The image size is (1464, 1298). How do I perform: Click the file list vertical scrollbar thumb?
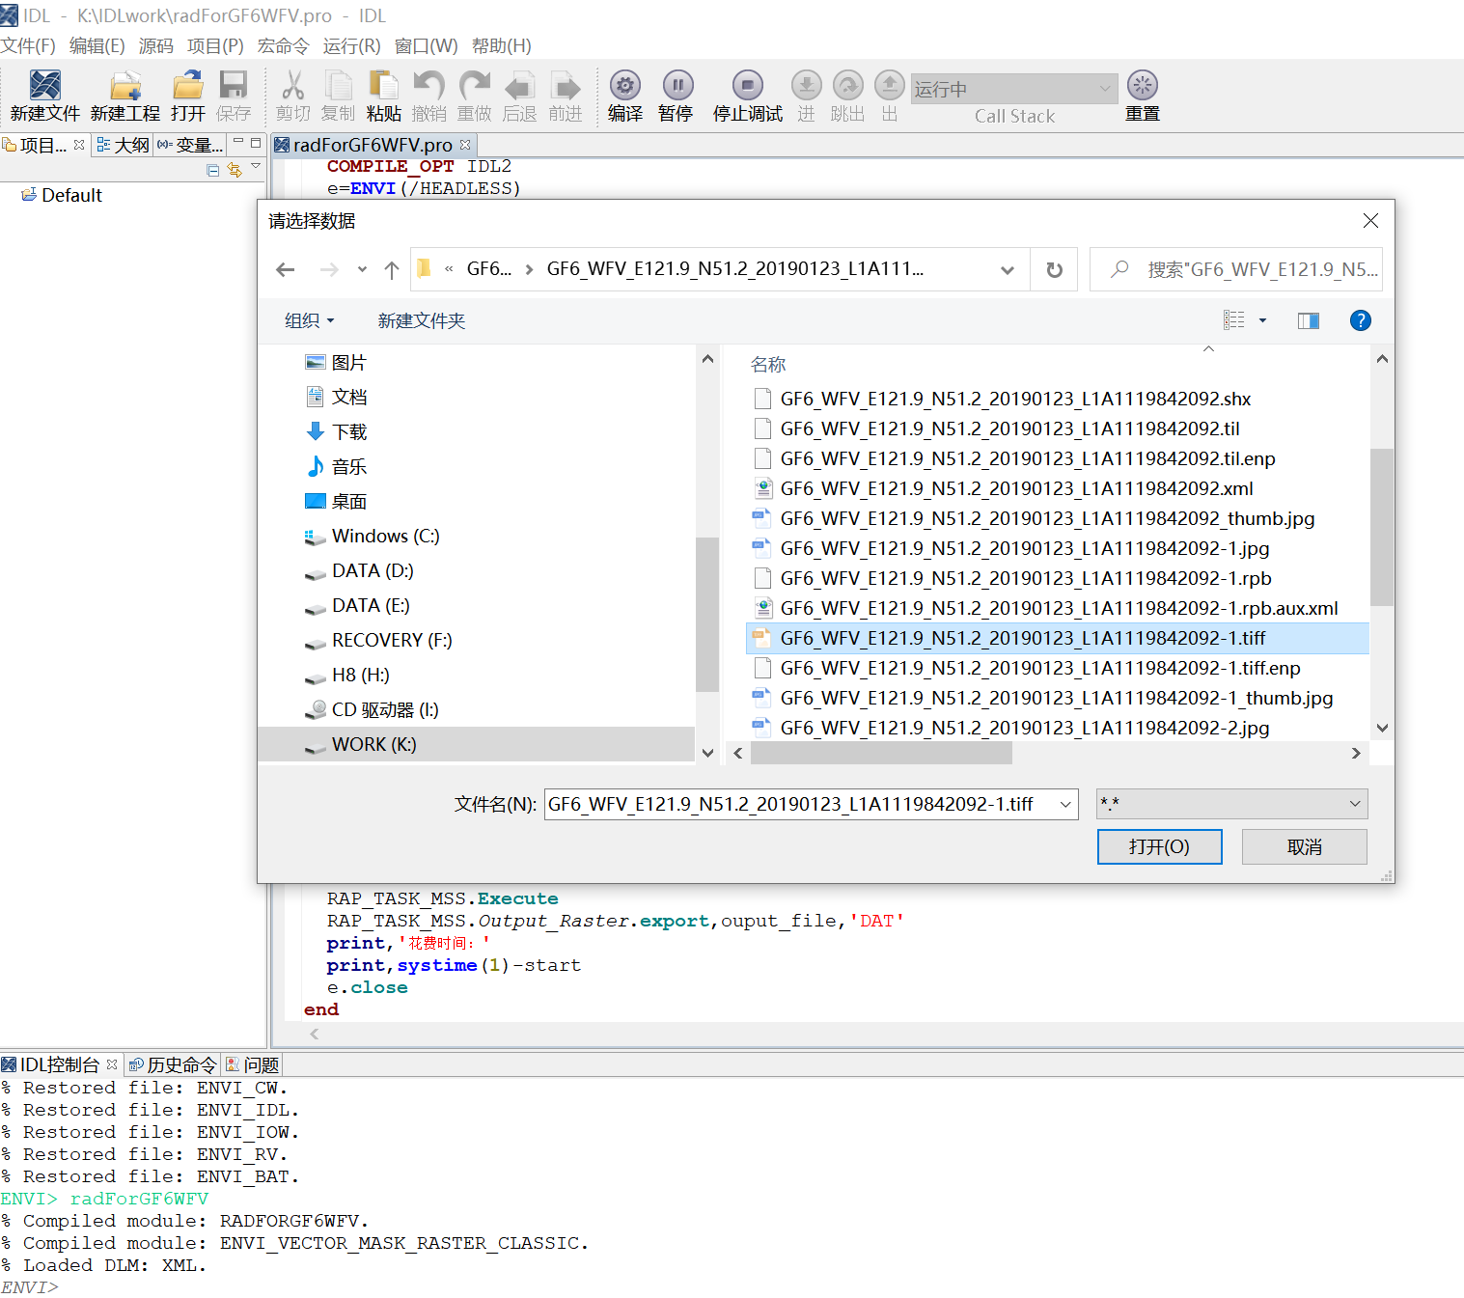coord(1382,527)
